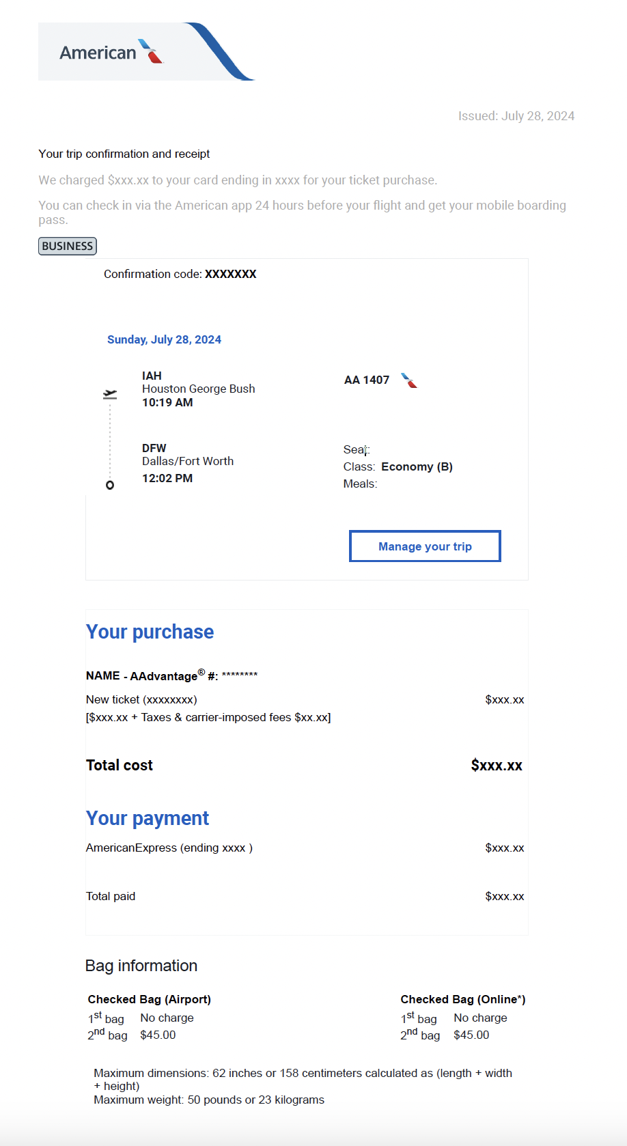Click the Economy (B) class text
This screenshot has width=627, height=1146.
[417, 466]
